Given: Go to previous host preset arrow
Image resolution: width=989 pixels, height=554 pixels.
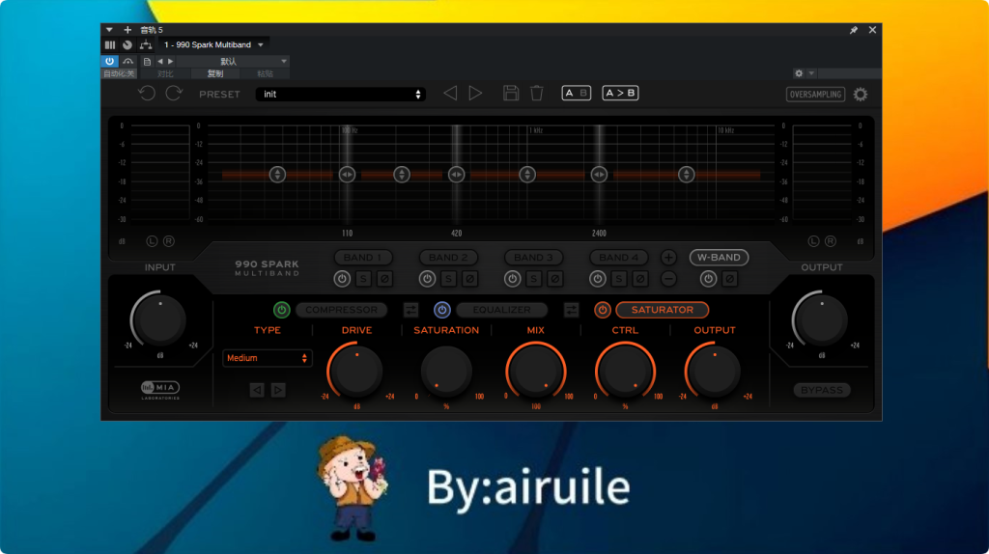Looking at the screenshot, I should [160, 61].
